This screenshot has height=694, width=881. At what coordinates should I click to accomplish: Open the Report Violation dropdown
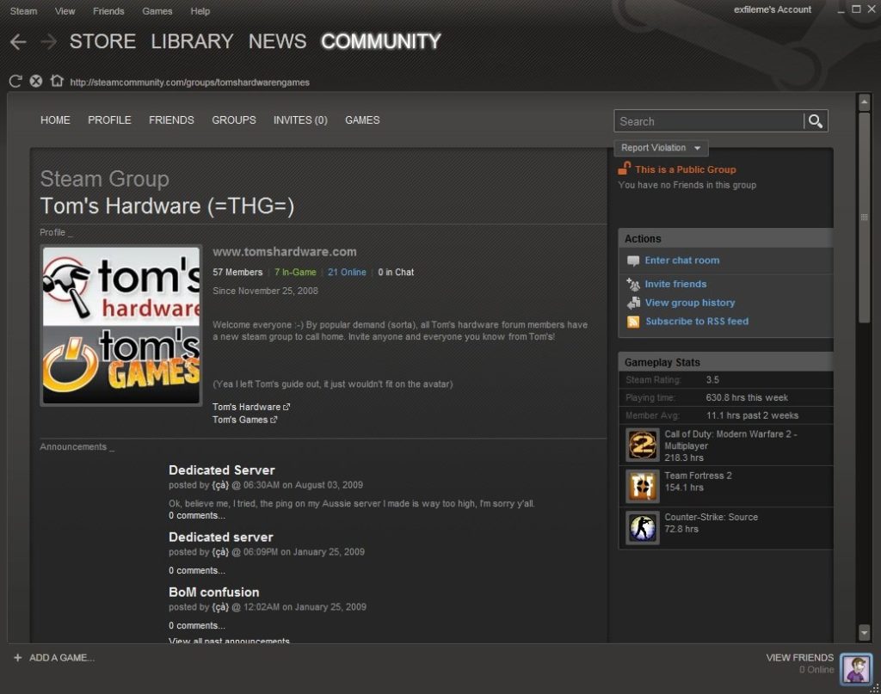point(661,148)
